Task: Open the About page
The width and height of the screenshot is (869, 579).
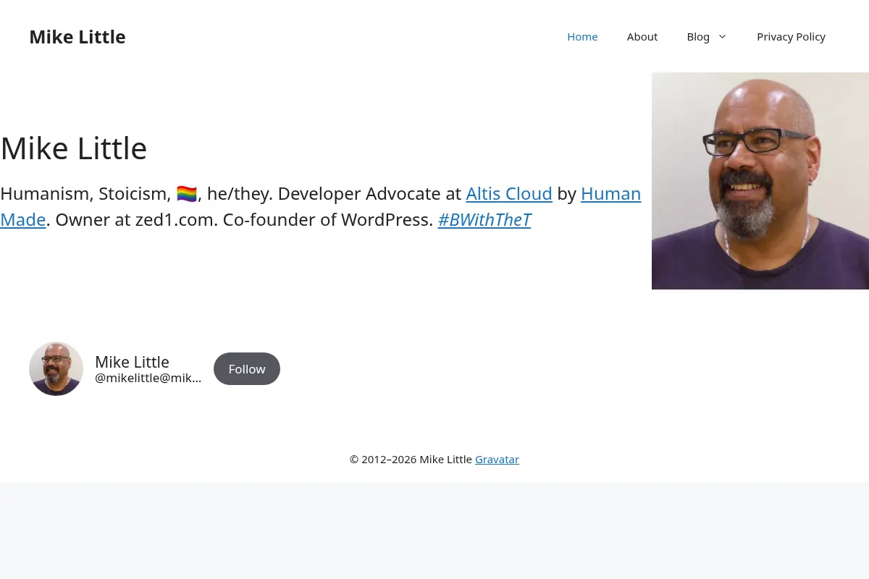Action: (642, 36)
